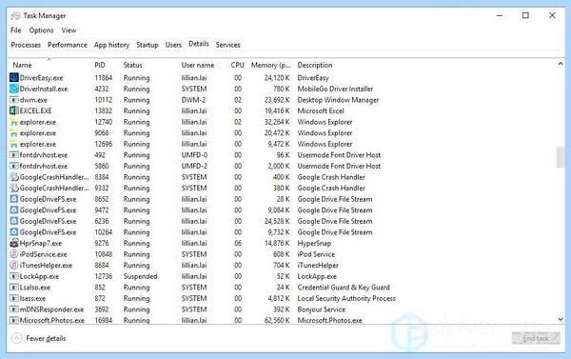
Task: Click the Fewer details link
Action: coord(46,339)
